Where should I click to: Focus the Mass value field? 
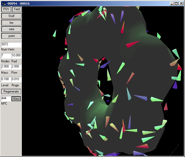point(6,67)
